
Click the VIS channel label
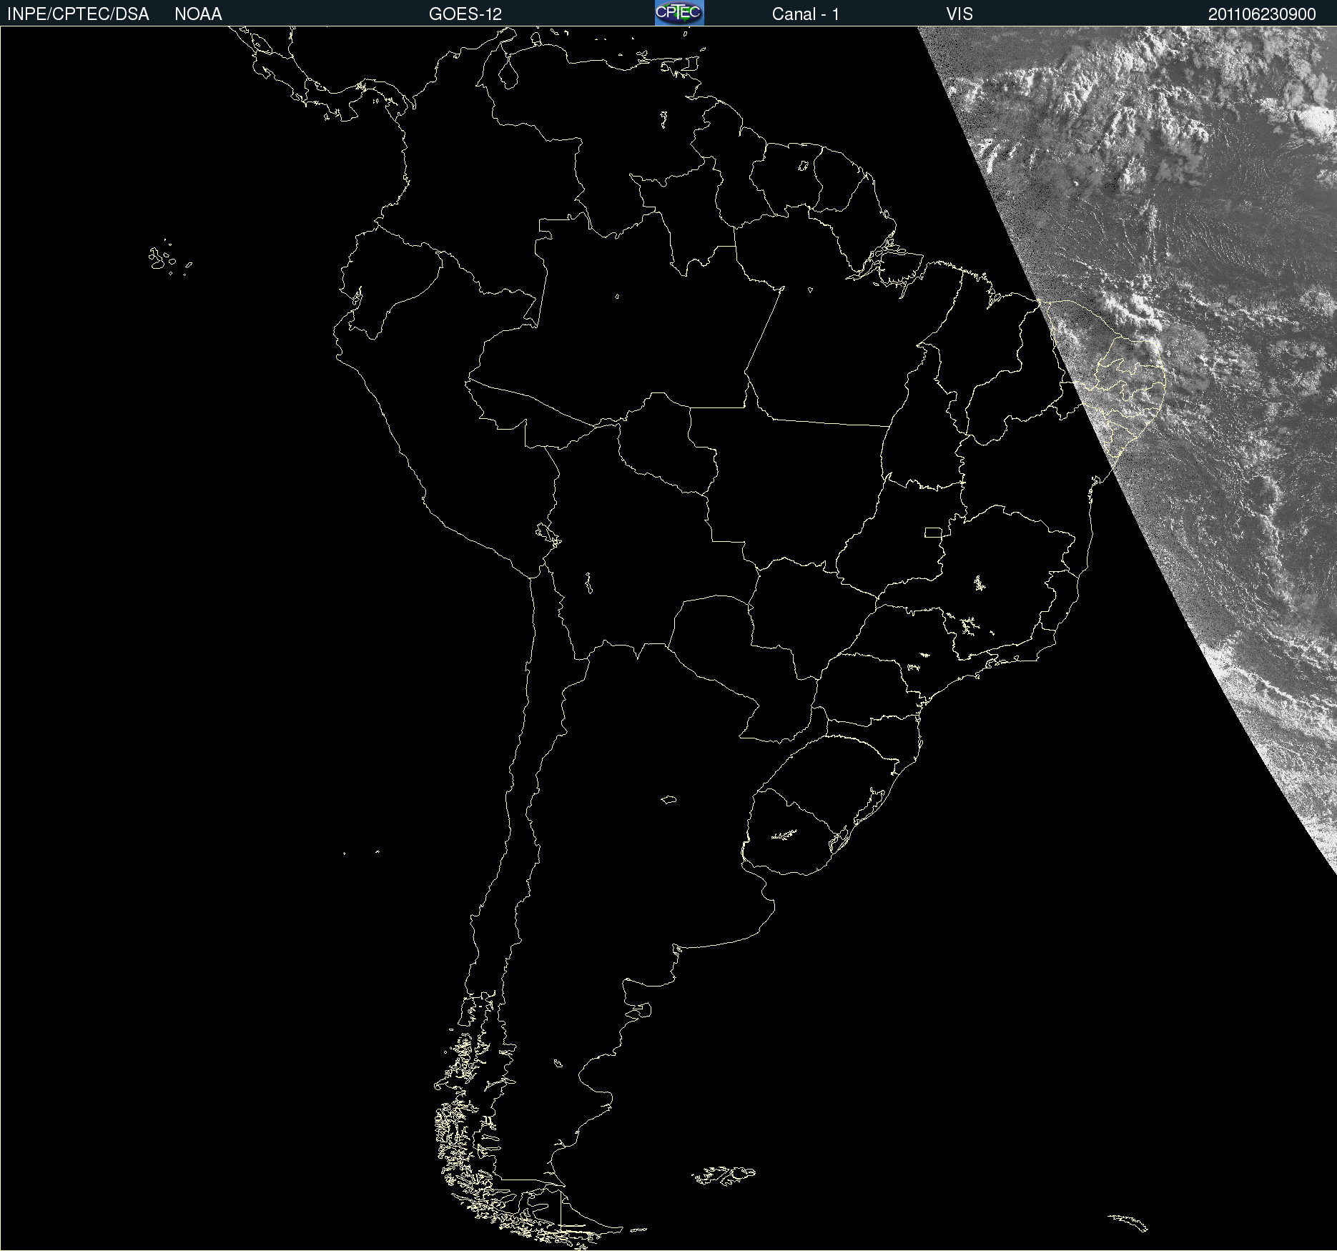(959, 14)
